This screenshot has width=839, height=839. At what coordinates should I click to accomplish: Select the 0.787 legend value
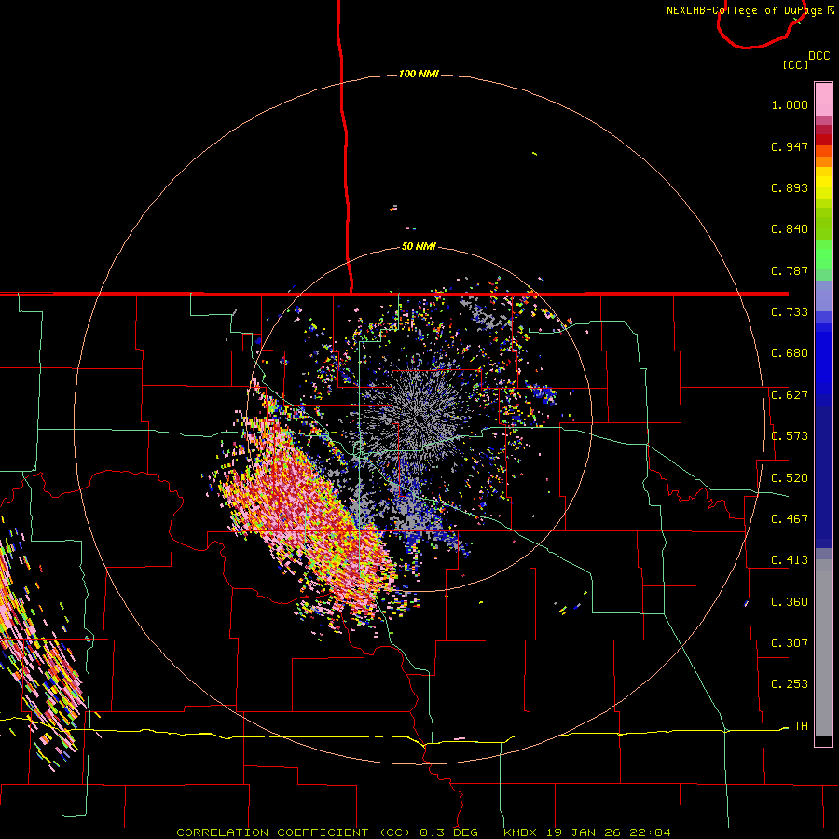click(x=790, y=270)
